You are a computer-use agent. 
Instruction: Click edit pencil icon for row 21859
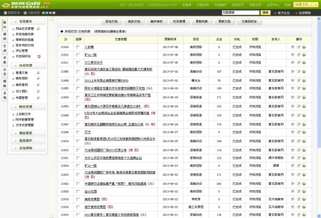pyautogui.click(x=299, y=81)
